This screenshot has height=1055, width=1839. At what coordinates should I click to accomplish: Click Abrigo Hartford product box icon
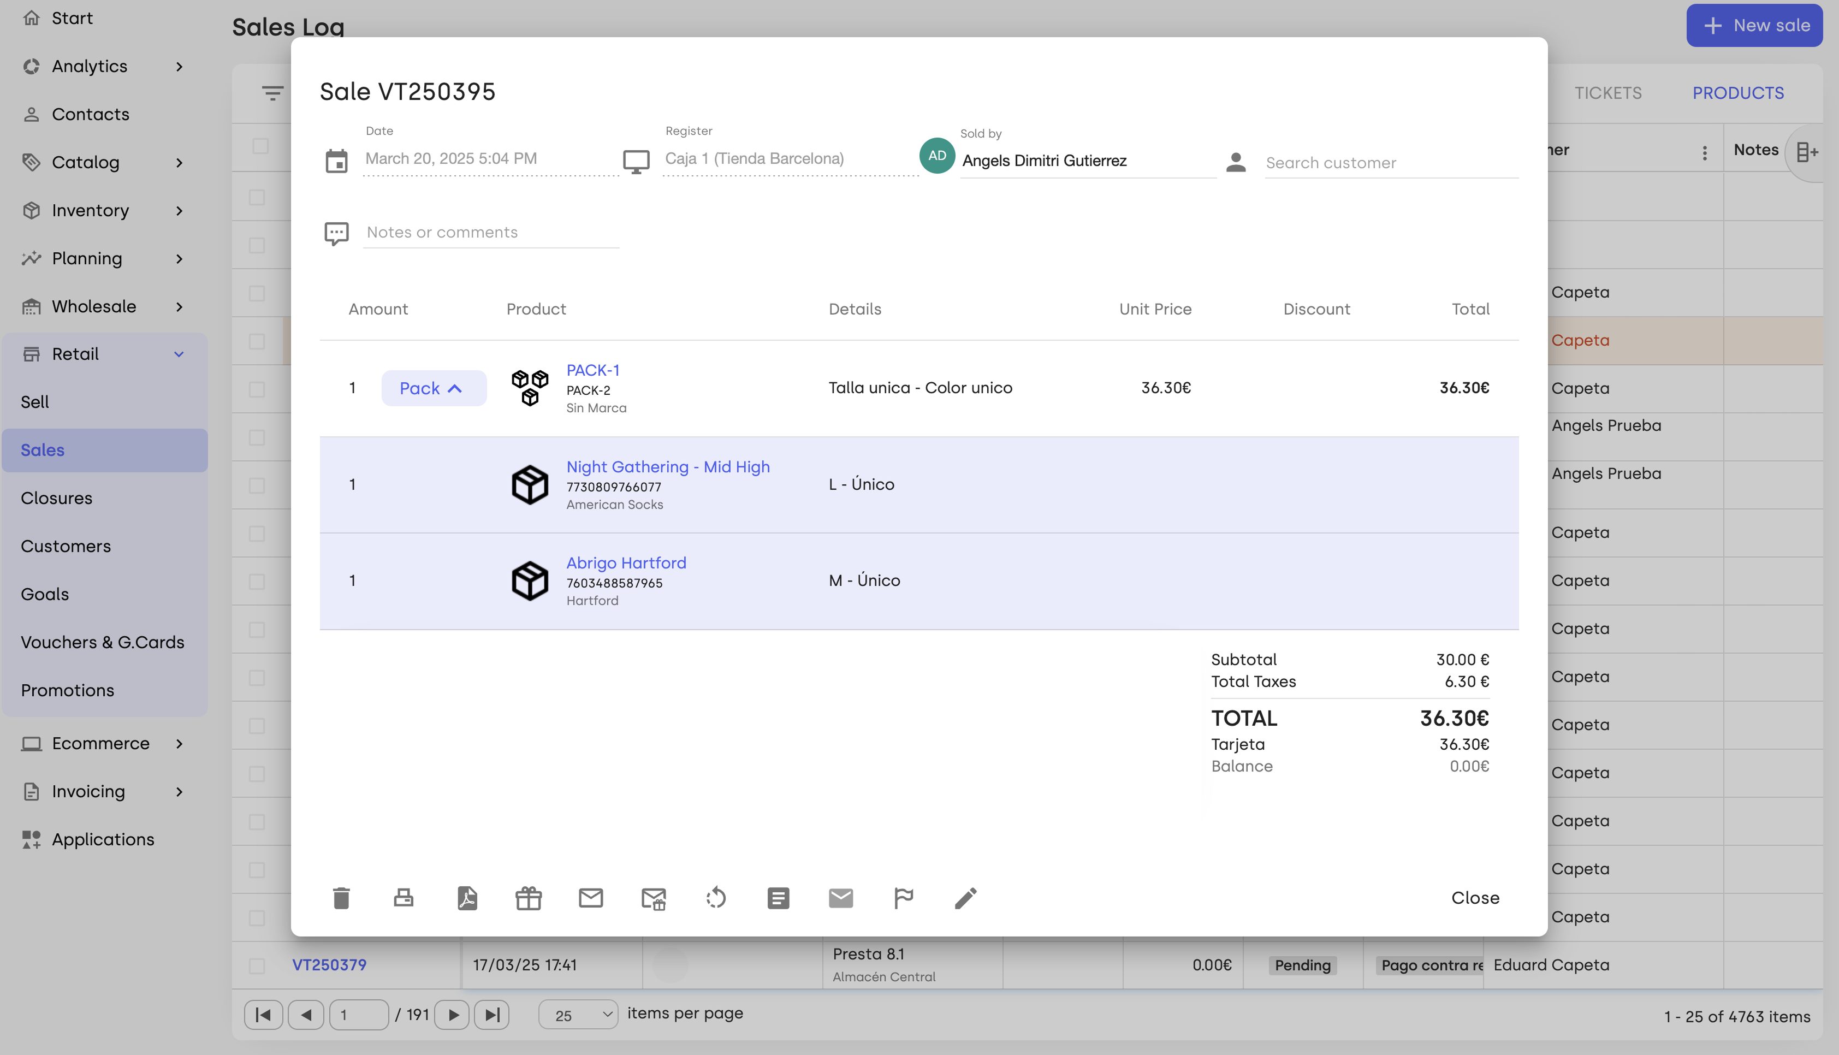tap(530, 580)
